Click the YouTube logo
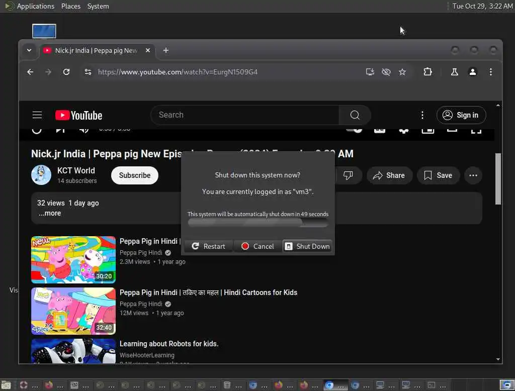Viewport: 515px width, 391px height. click(x=79, y=115)
